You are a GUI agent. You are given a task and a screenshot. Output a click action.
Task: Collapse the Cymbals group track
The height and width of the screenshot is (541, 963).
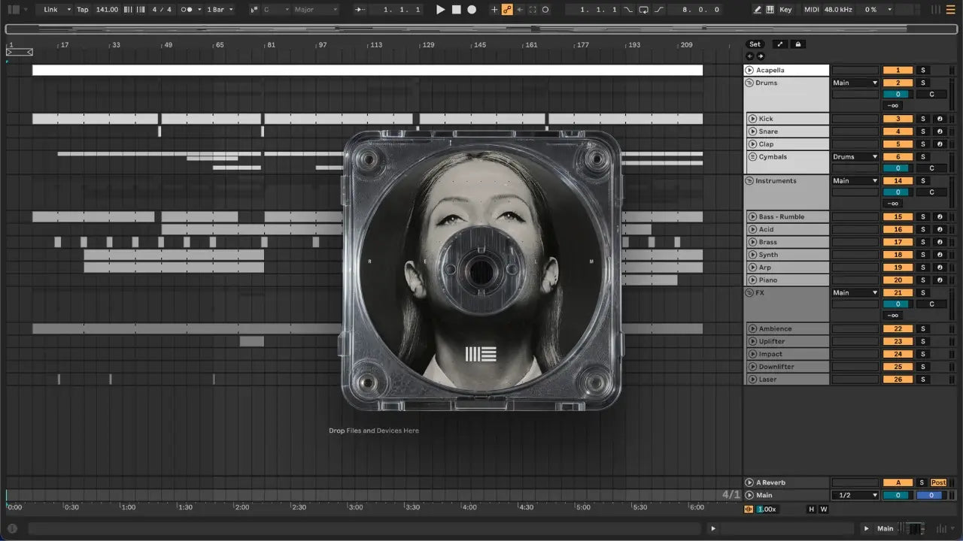pos(752,157)
